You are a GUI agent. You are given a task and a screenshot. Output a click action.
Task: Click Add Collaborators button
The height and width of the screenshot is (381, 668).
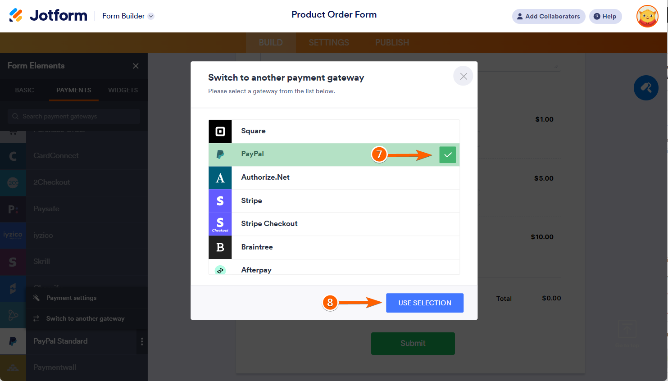(x=548, y=16)
